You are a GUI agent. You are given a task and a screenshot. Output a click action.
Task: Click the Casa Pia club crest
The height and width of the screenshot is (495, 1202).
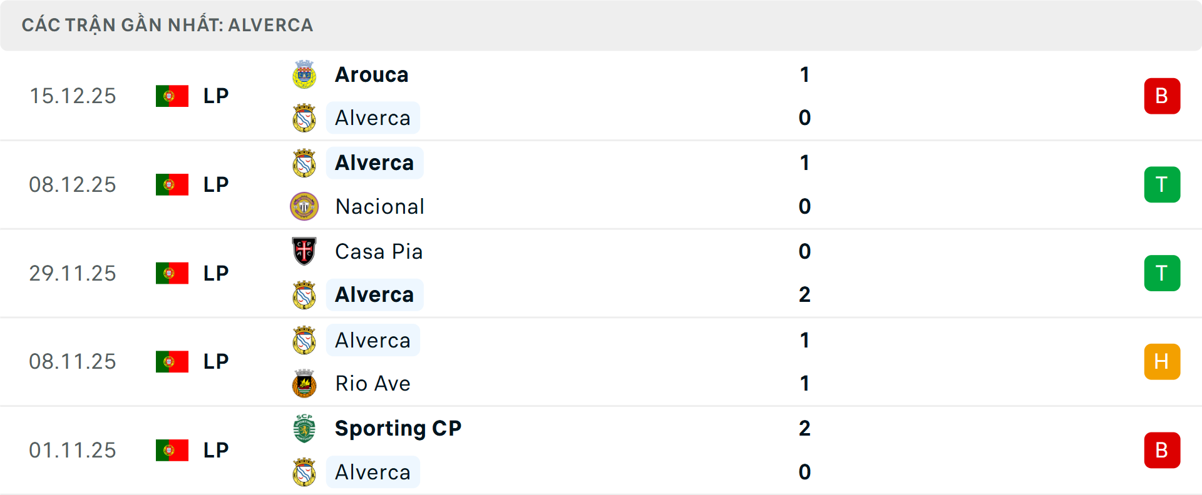click(x=304, y=251)
